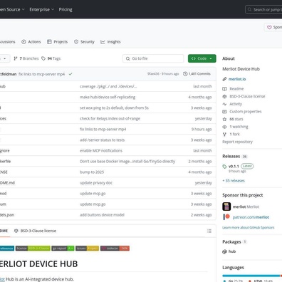This screenshot has width=282, height=282.
Task: View the 94 Tags list
Action: point(51,58)
